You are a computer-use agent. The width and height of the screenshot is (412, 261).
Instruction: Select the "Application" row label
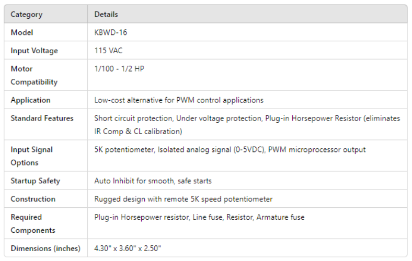point(31,100)
